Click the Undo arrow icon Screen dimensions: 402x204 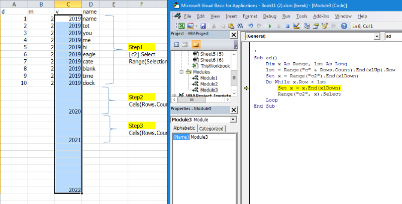click(x=251, y=25)
